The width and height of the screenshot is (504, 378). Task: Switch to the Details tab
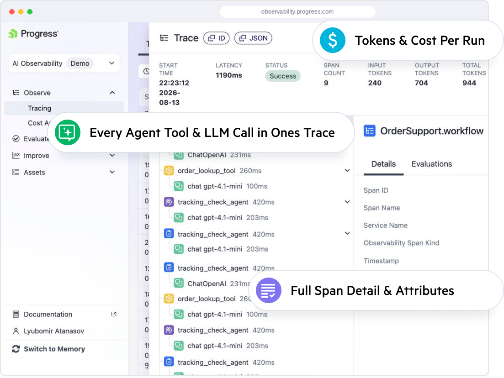tap(383, 164)
